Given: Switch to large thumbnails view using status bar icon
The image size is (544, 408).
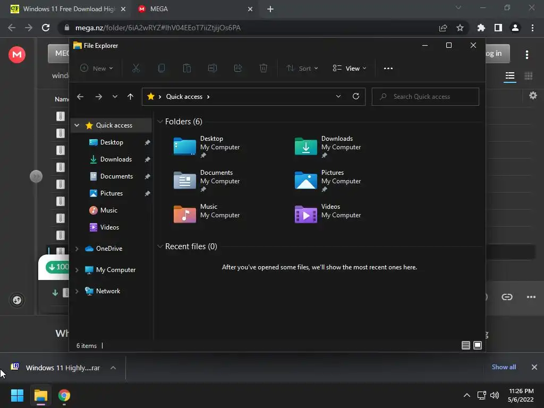Looking at the screenshot, I should 478,345.
